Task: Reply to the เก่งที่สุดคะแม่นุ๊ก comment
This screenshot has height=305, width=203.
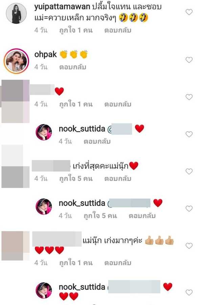Action: point(118,178)
